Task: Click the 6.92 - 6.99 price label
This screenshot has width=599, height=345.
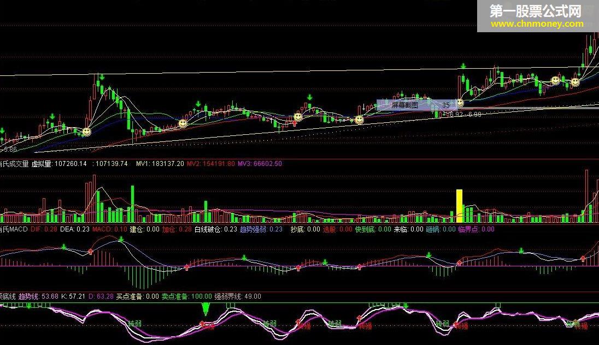Action: 465,114
